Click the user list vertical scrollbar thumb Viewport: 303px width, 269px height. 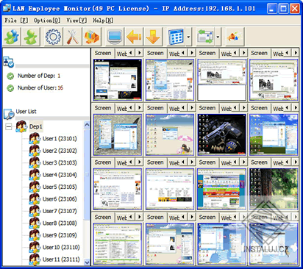[87, 174]
